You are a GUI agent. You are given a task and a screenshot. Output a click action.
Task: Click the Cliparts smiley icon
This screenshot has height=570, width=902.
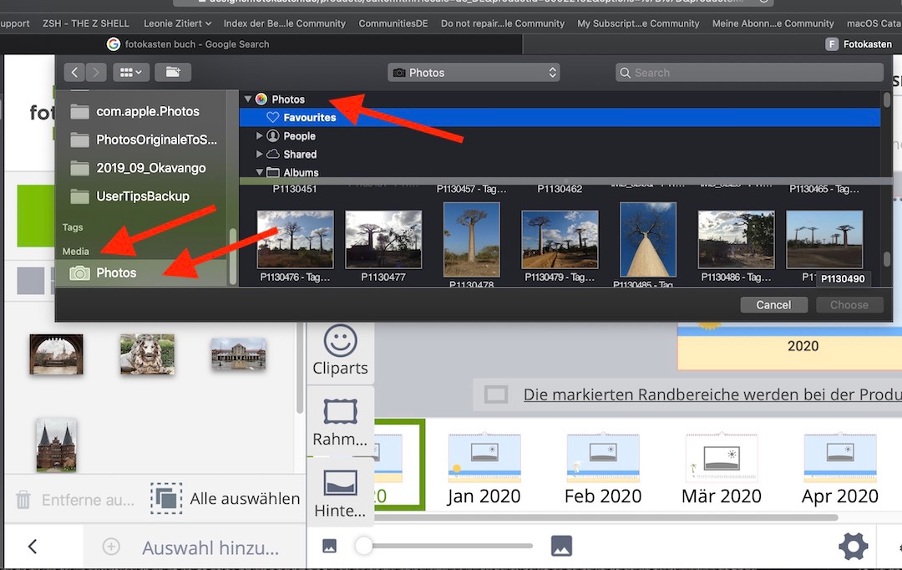click(x=340, y=341)
